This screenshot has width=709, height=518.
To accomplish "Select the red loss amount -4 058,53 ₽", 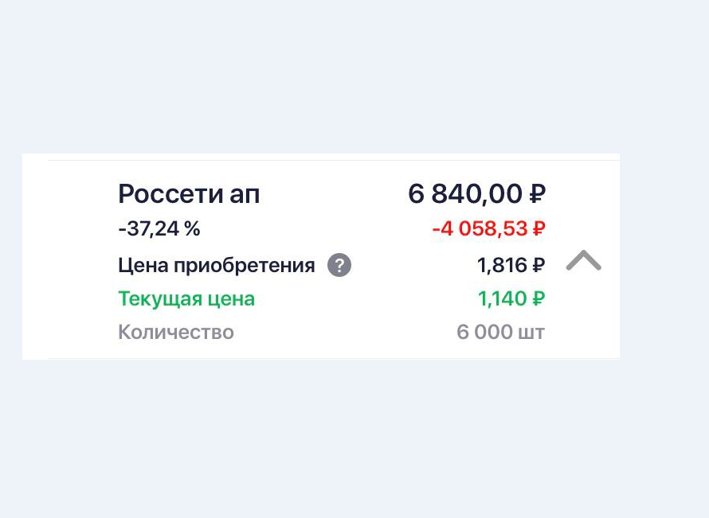I will click(x=488, y=228).
